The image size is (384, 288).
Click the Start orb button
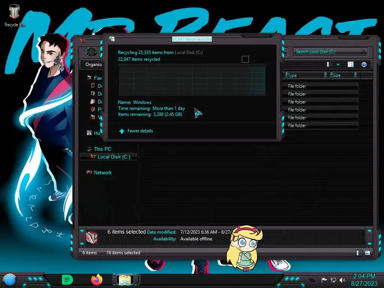point(9,280)
